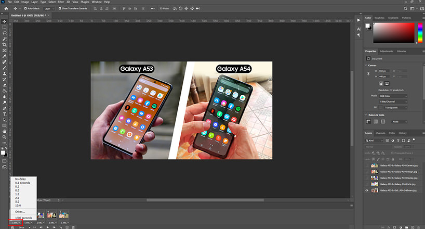
Task: Open the Once looping options dropdown
Action: [23, 227]
